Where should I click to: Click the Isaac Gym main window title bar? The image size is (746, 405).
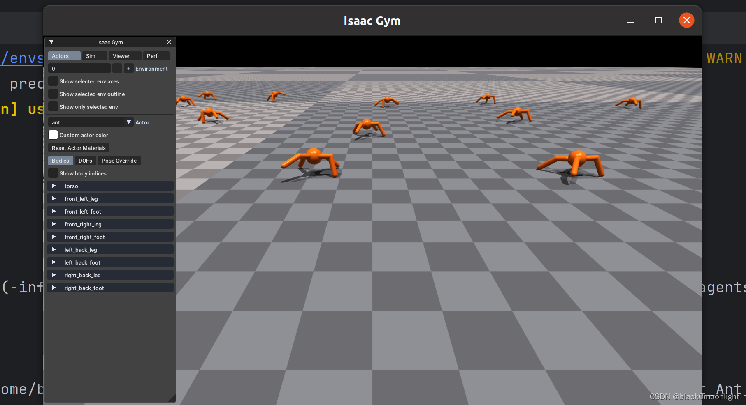372,21
